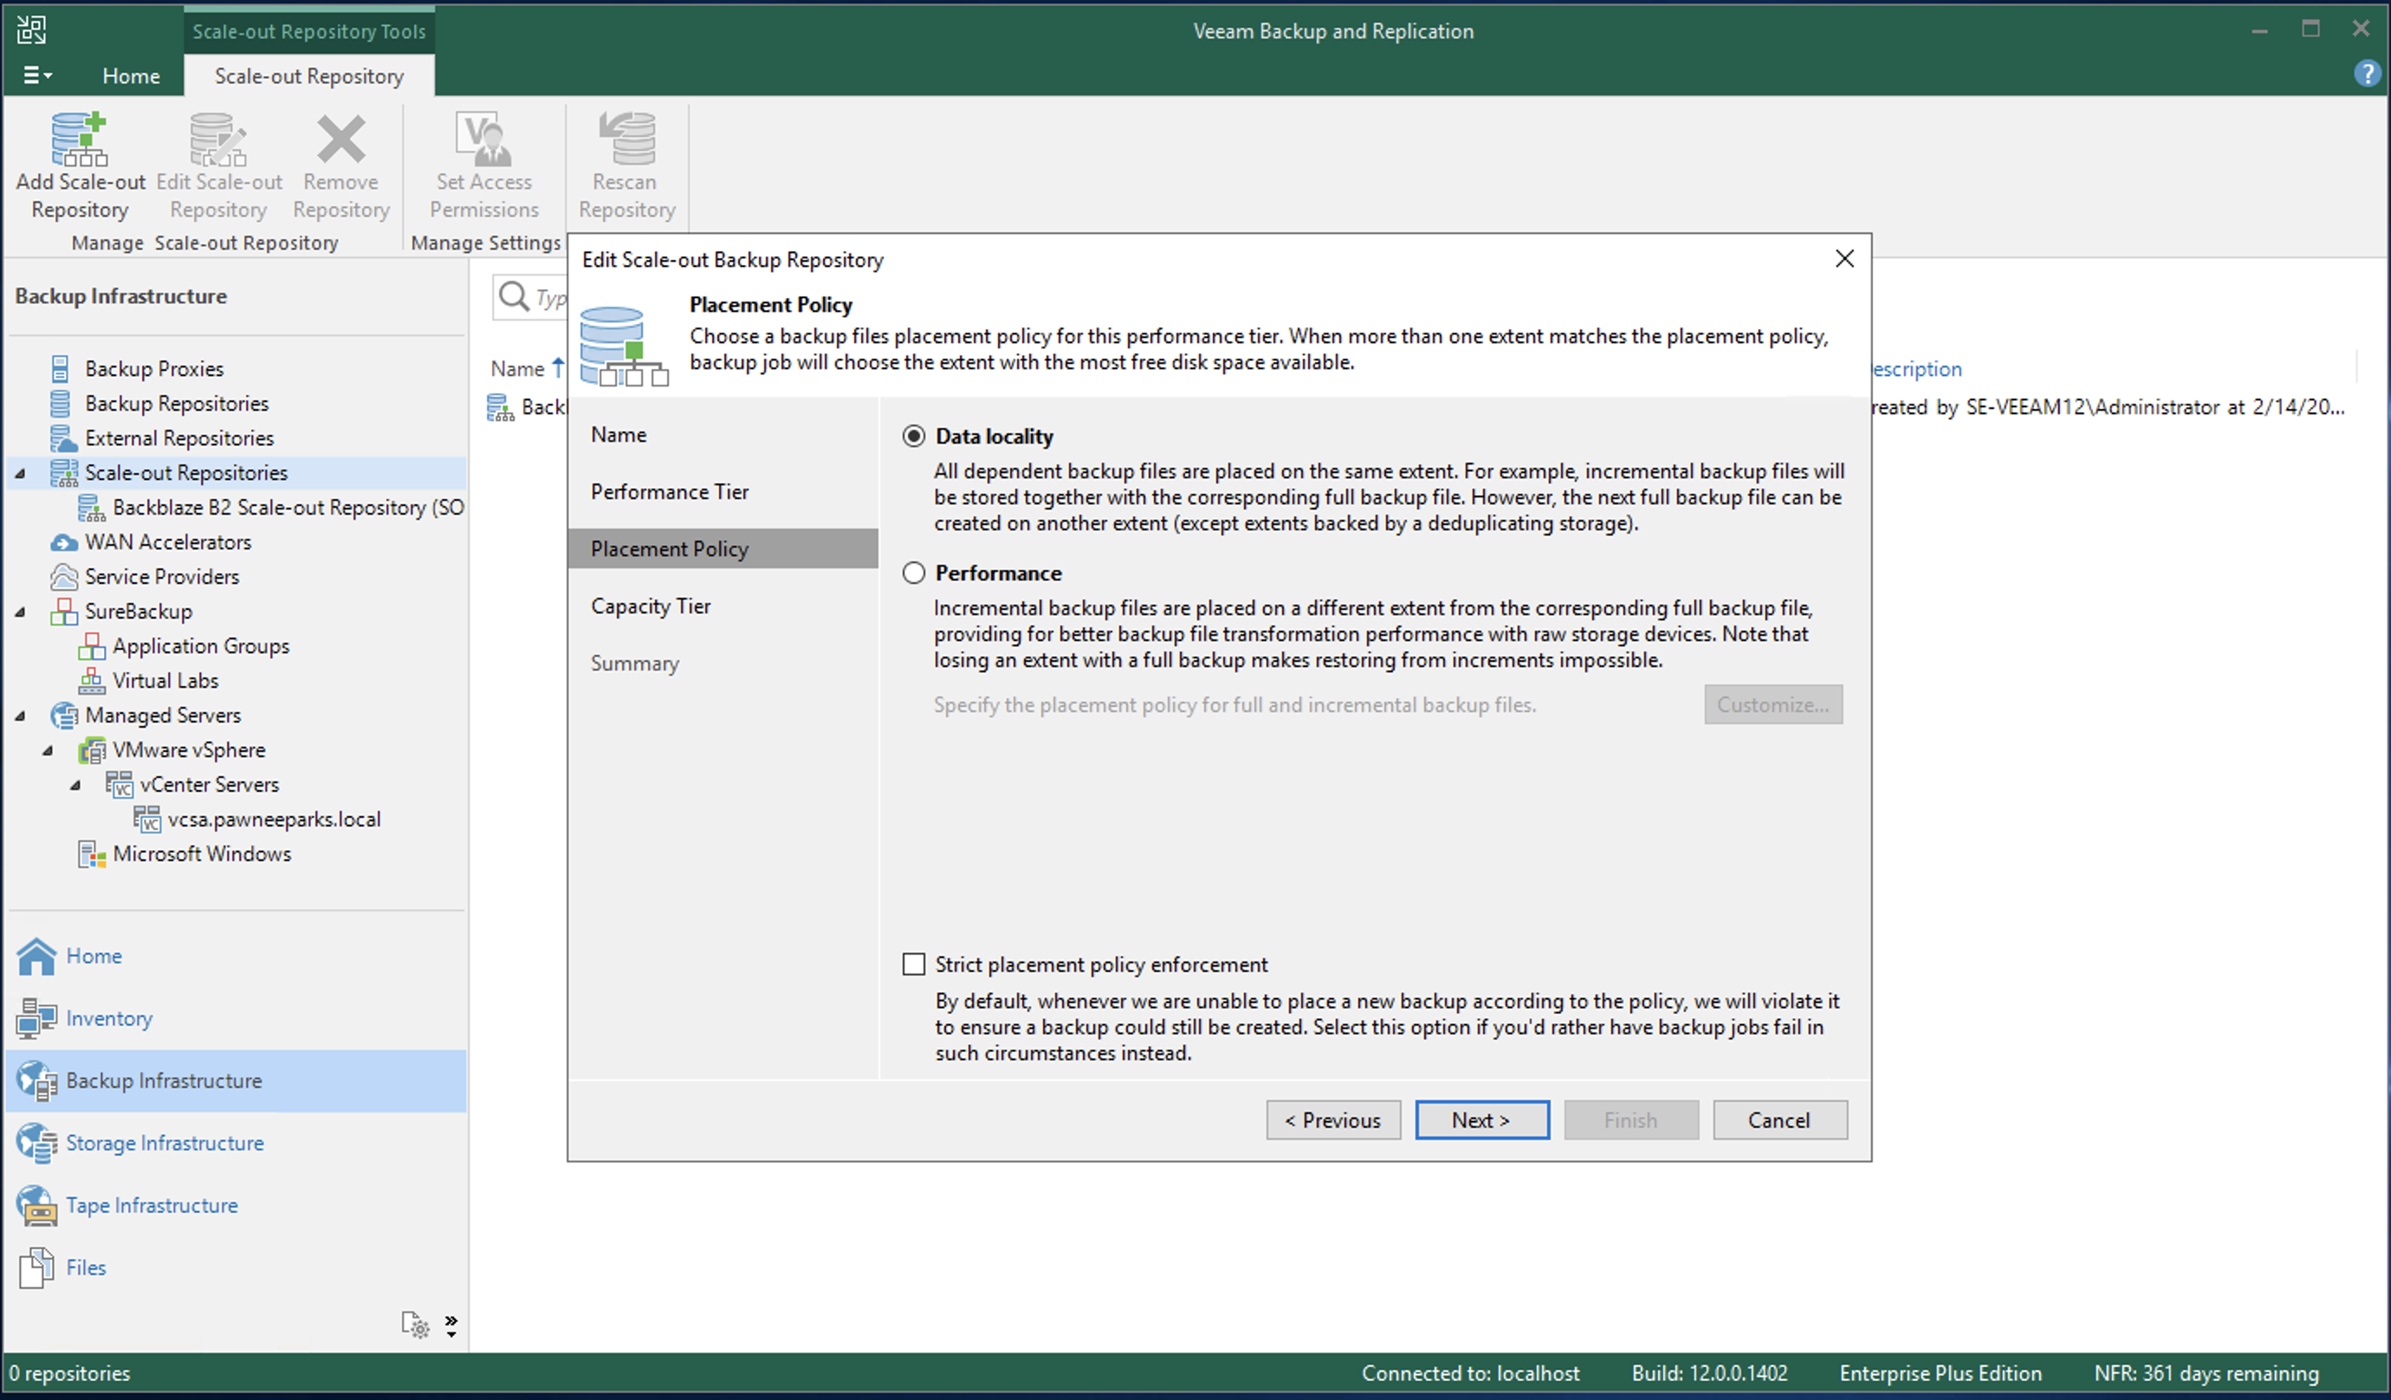Click Set Access Permissions icon

click(x=484, y=139)
